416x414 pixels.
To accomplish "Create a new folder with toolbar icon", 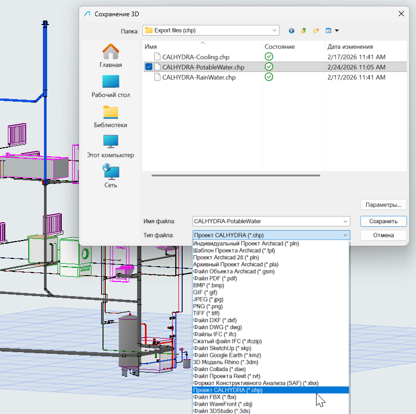I will (x=316, y=30).
